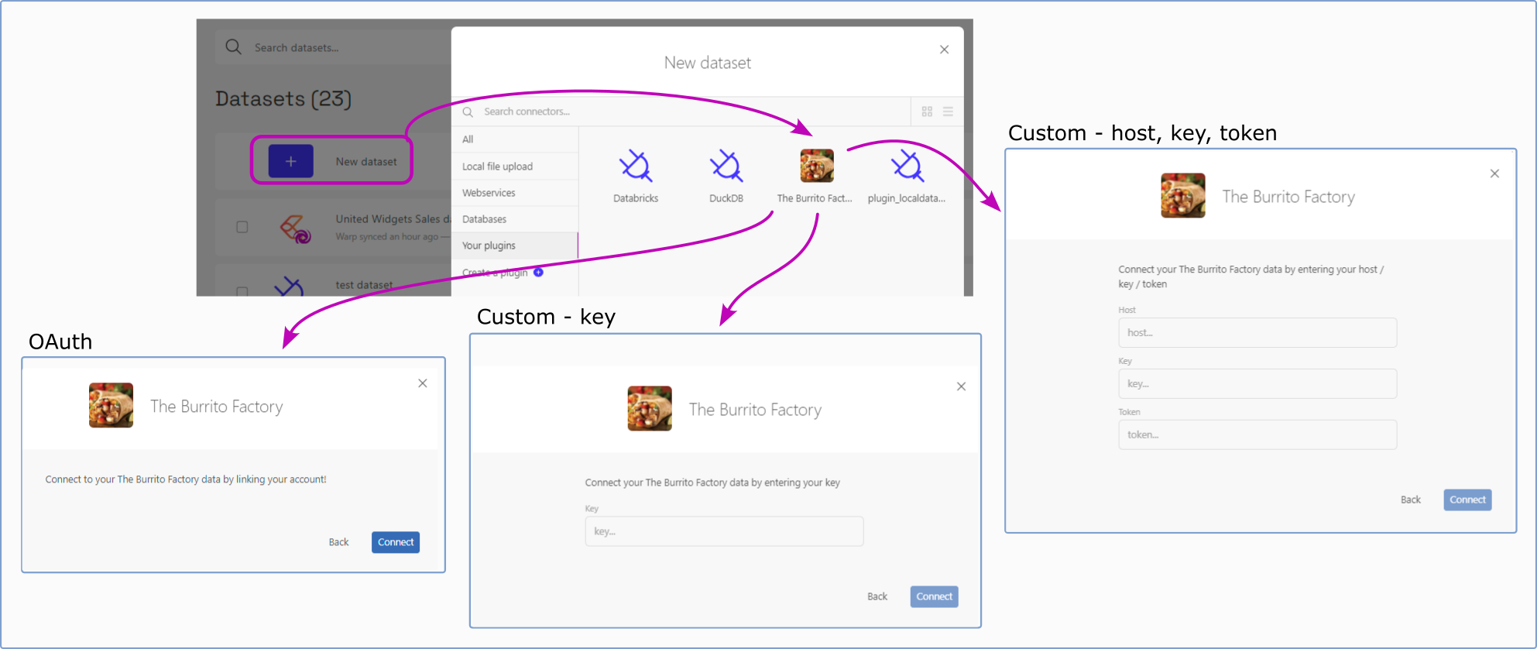1537x649 pixels.
Task: Choose The Burrito Factory connector
Action: [816, 166]
